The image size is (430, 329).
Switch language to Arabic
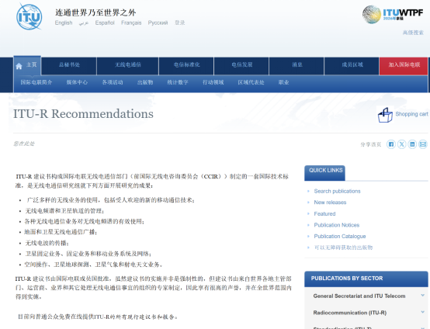(84, 23)
